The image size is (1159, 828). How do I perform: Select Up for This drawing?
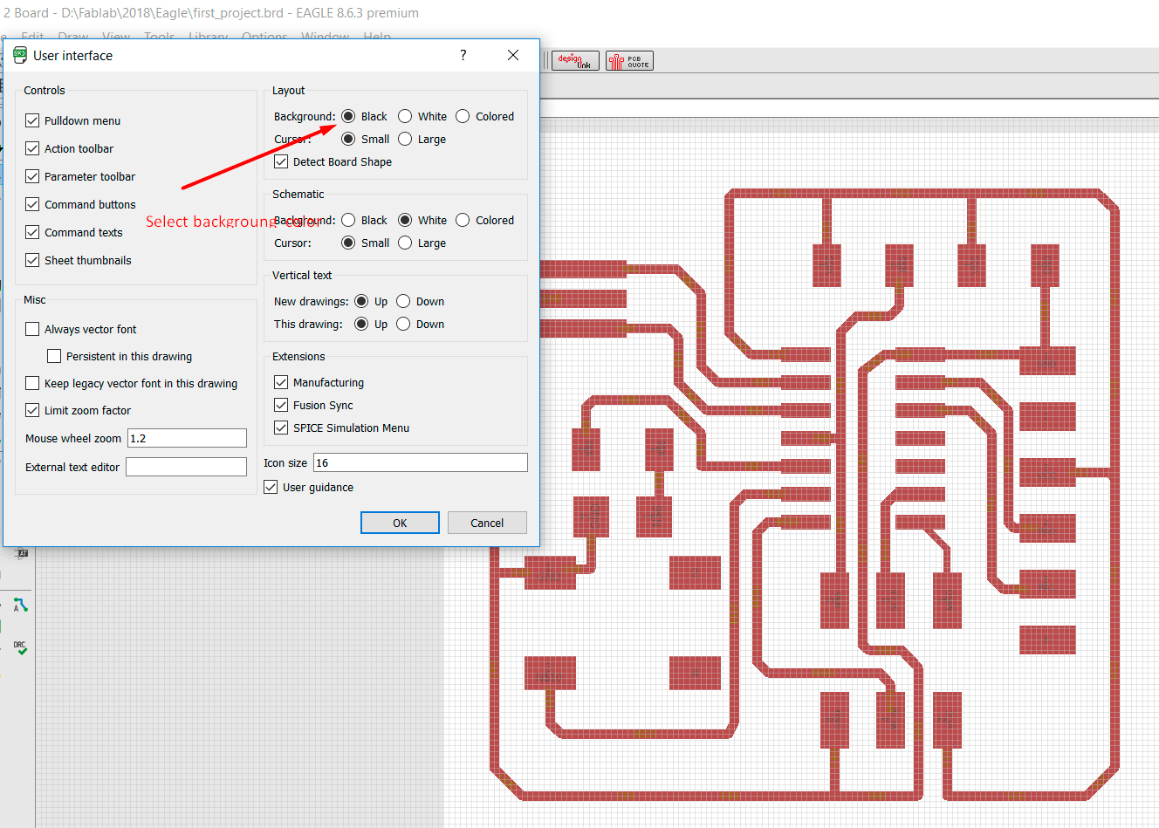[361, 324]
